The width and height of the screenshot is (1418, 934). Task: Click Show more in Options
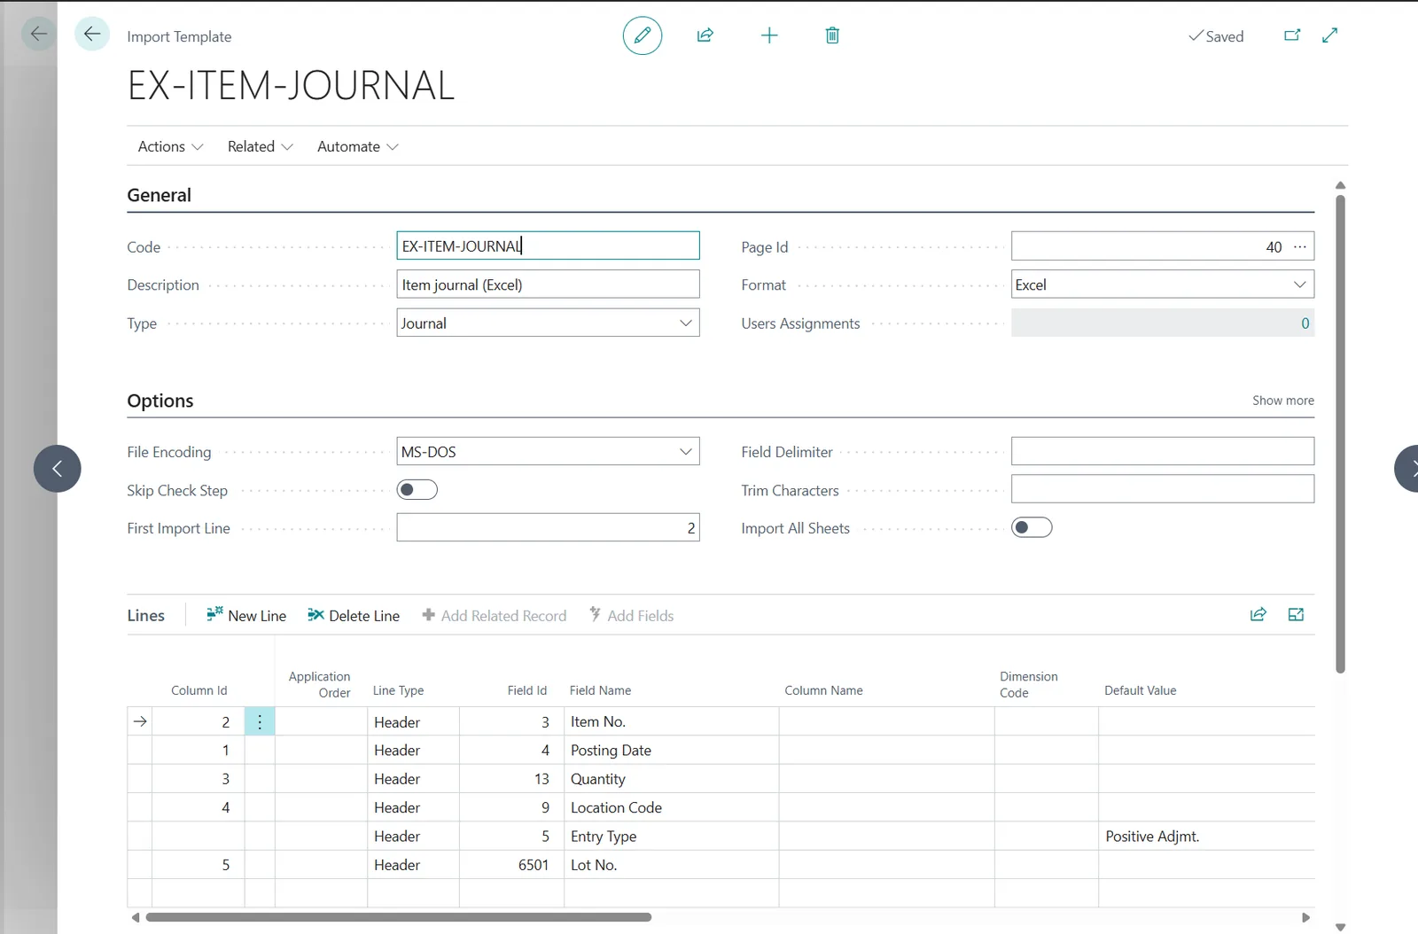point(1282,401)
